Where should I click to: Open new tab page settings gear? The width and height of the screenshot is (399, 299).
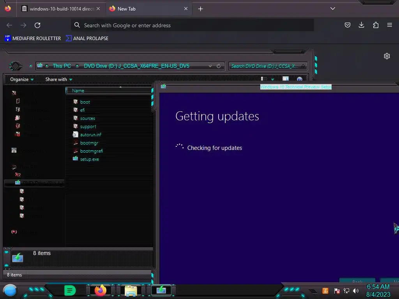[x=387, y=56]
